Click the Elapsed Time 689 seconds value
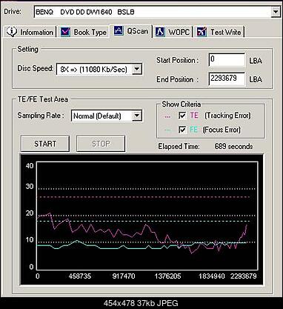 click(x=233, y=146)
